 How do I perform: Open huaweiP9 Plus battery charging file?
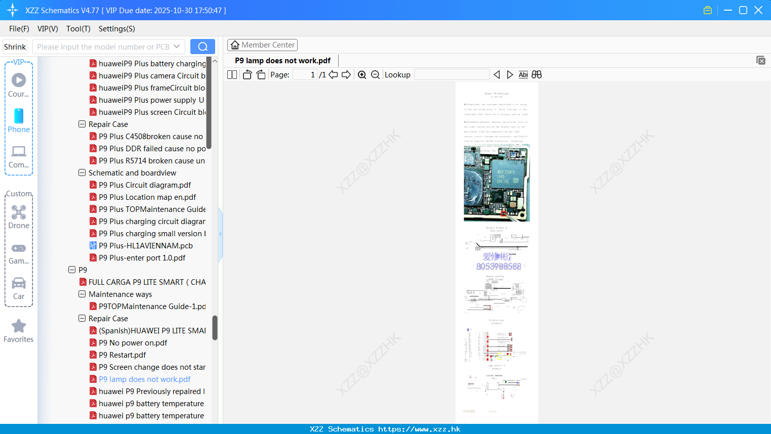[x=152, y=63]
